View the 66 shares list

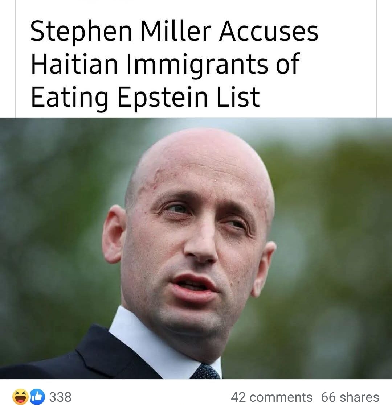[x=350, y=397]
